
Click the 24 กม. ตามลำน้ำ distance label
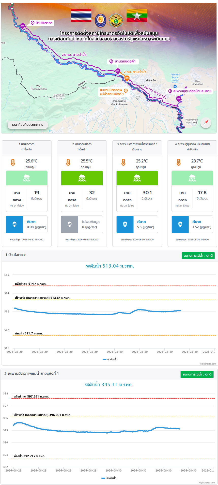(x=74, y=55)
